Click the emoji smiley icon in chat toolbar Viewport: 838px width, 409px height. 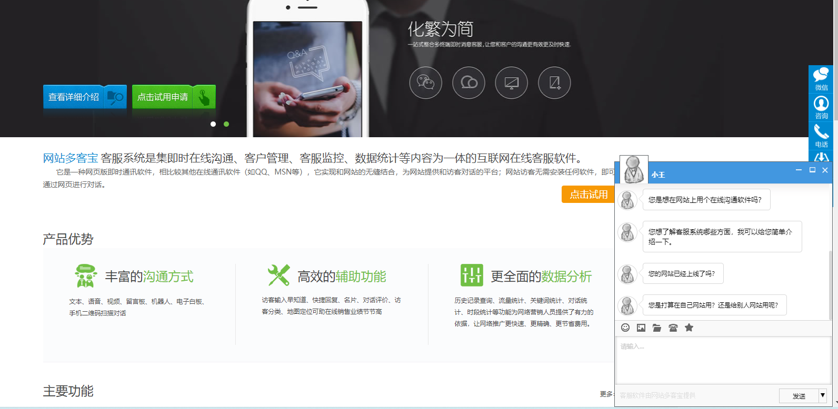[x=625, y=328]
